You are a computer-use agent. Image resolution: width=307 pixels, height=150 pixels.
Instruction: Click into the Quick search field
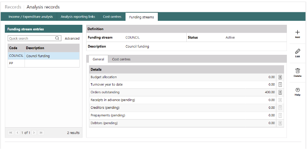pyautogui.click(x=35, y=38)
